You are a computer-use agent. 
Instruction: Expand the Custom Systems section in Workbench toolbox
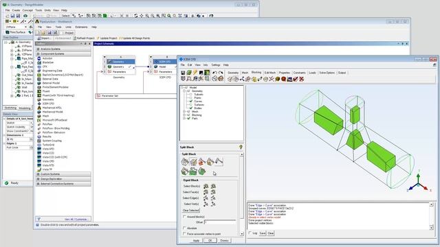[38, 174]
